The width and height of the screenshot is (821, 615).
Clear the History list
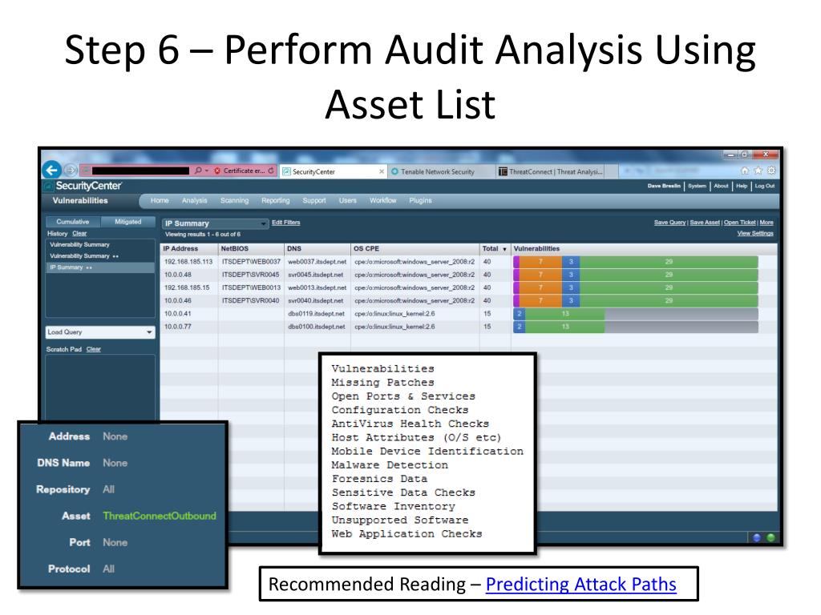point(79,234)
